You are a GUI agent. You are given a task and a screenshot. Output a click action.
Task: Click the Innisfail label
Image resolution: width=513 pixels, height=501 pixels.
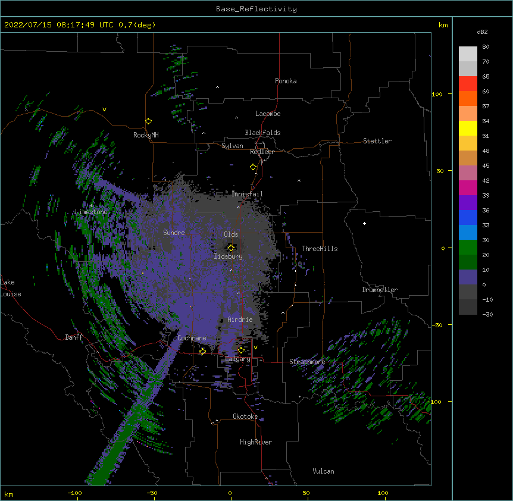tap(247, 194)
